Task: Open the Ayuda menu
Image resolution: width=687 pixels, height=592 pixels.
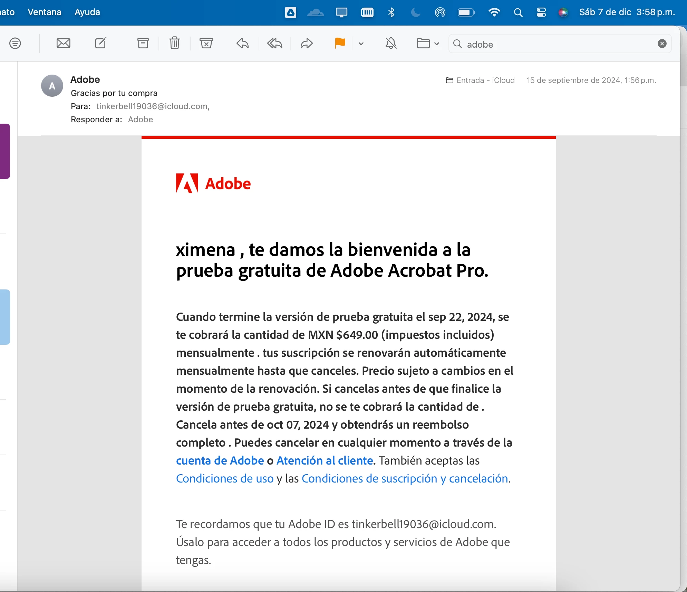Action: coord(87,12)
